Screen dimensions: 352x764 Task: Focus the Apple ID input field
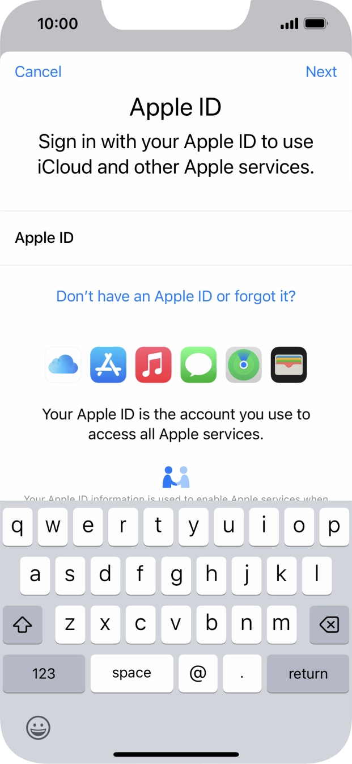coord(176,238)
